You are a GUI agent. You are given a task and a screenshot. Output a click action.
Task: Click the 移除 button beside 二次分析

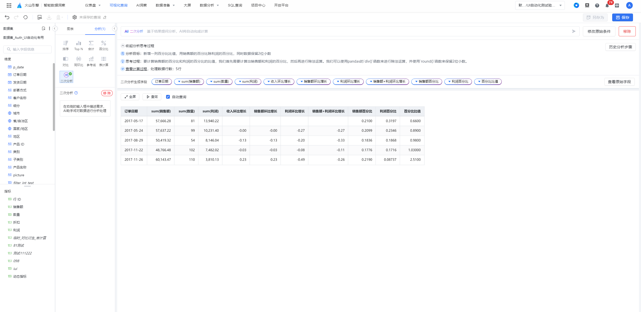point(107,93)
